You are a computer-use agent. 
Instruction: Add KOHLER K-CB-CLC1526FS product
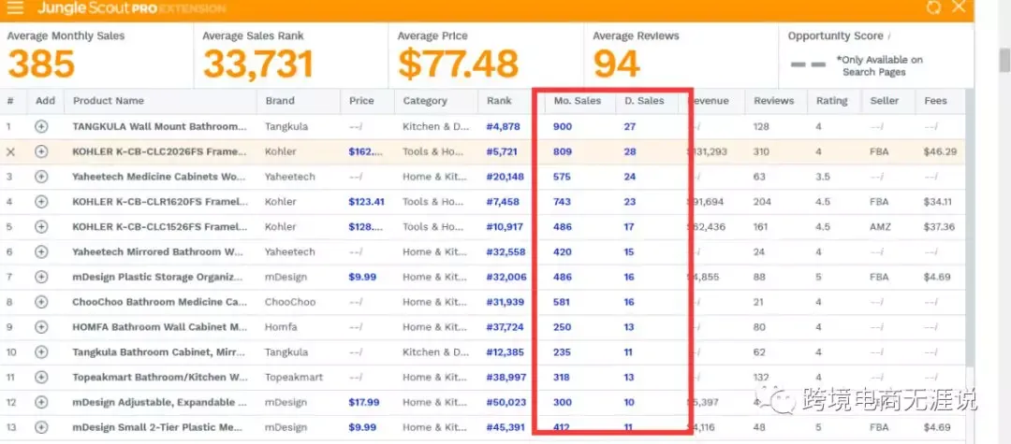pyautogui.click(x=41, y=227)
